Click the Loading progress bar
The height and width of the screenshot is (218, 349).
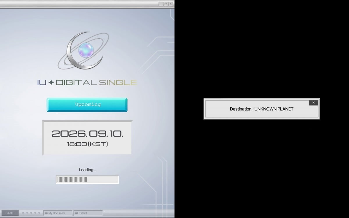click(87, 180)
